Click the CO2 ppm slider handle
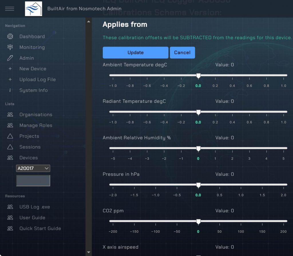This screenshot has width=293, height=256. [198, 221]
